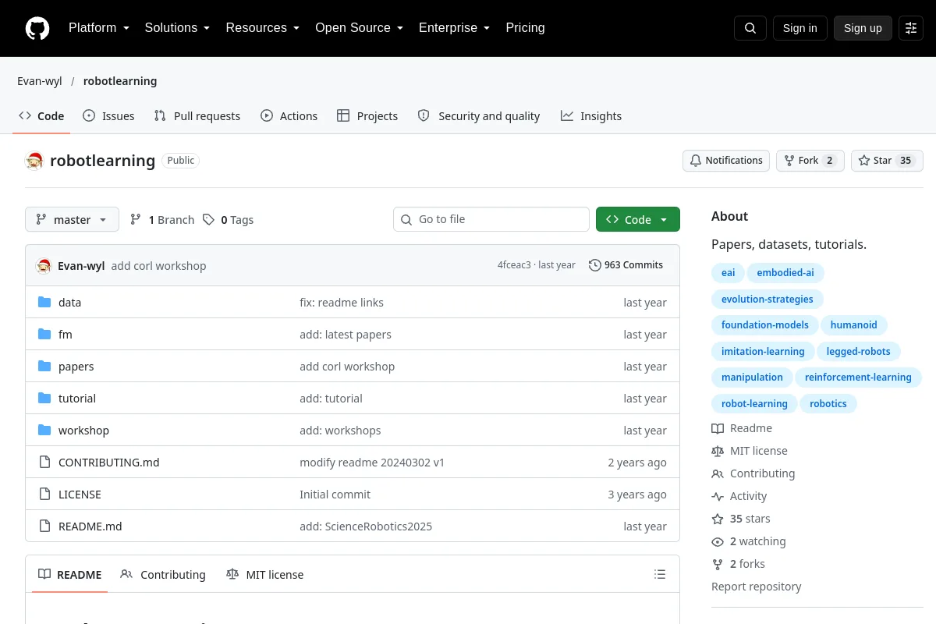Viewport: 936px width, 624px height.
Task: Switch to the Issues tab
Action: (108, 116)
